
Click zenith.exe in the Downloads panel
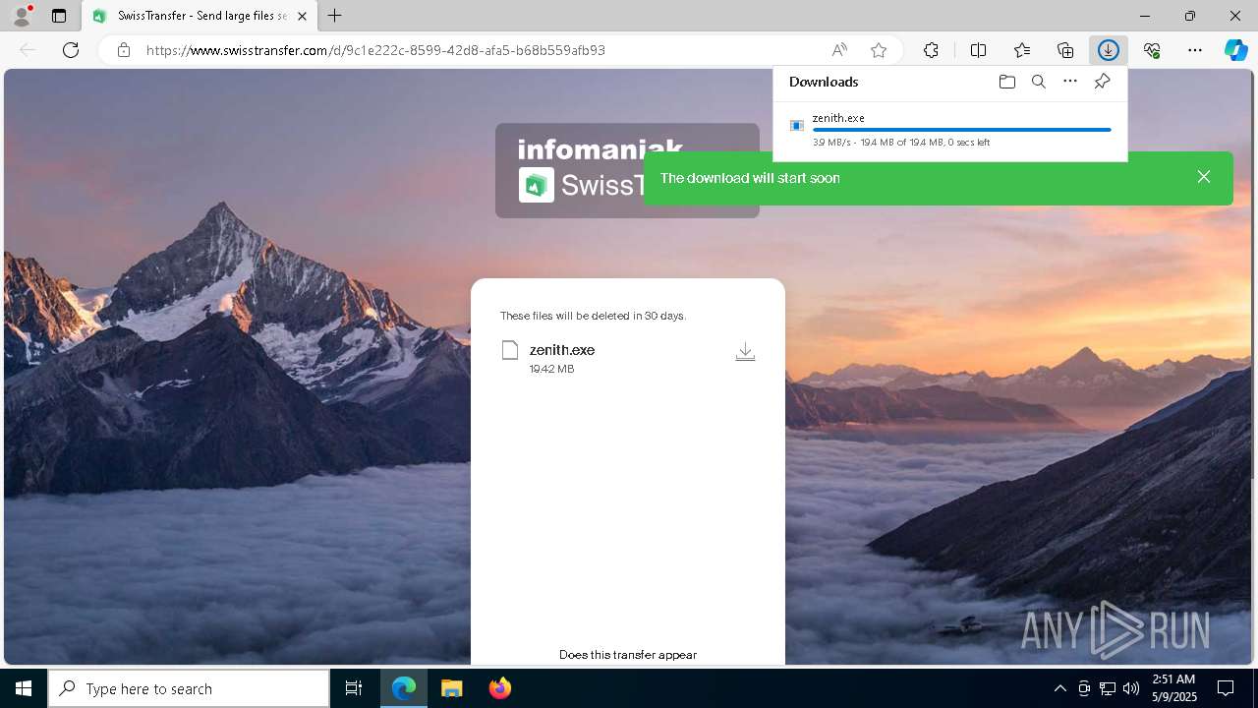tap(838, 118)
